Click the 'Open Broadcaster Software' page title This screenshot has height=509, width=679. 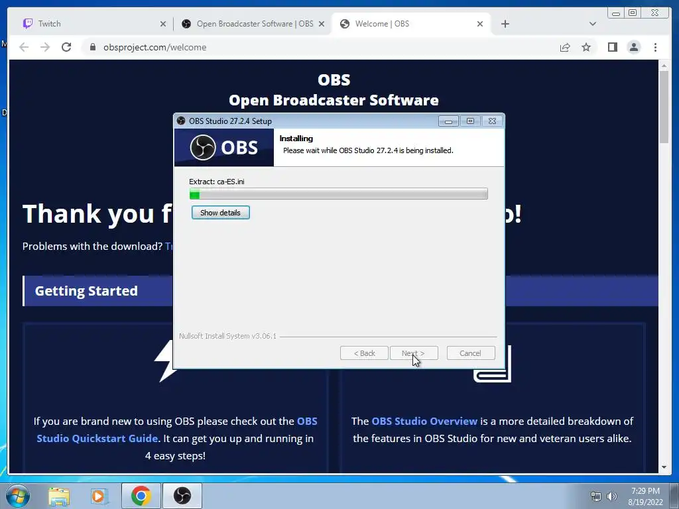334,100
